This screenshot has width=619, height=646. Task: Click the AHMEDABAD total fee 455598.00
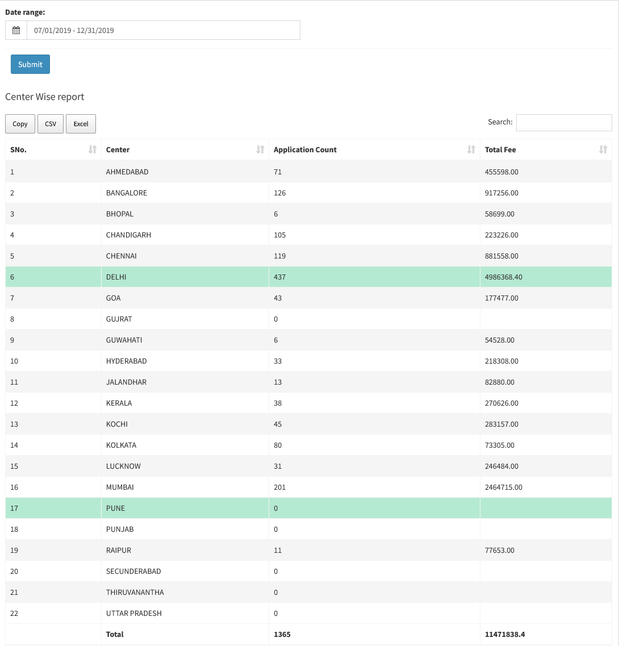coord(501,172)
